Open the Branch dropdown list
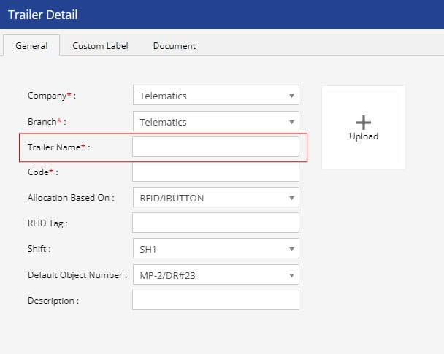444x354 pixels. tap(215, 122)
